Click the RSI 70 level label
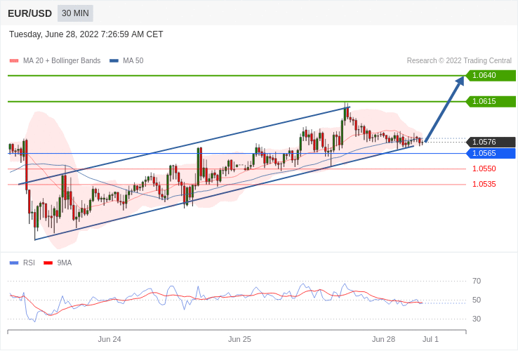518x351 pixels. coord(477,281)
